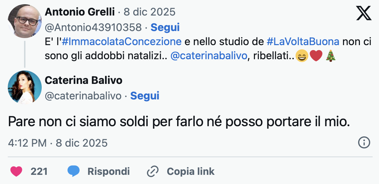Follow Caterina Balivo with Segui
The height and width of the screenshot is (184, 379).
click(145, 96)
